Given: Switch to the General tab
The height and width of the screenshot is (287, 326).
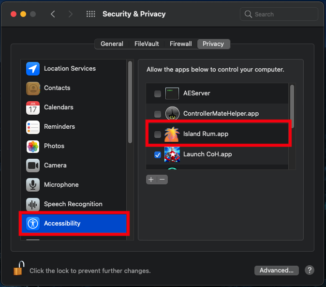Looking at the screenshot, I should point(112,44).
